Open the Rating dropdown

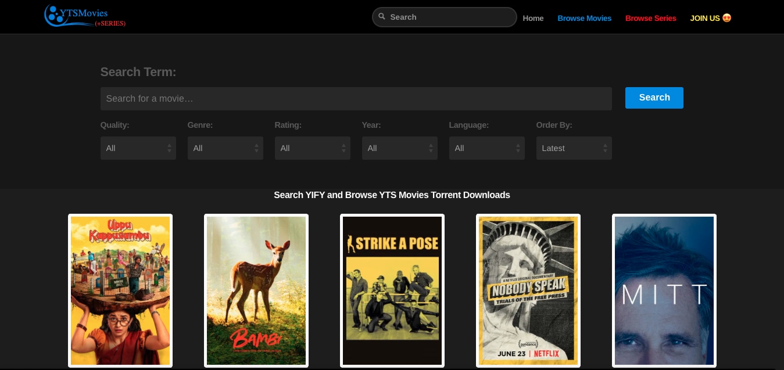pyautogui.click(x=313, y=148)
